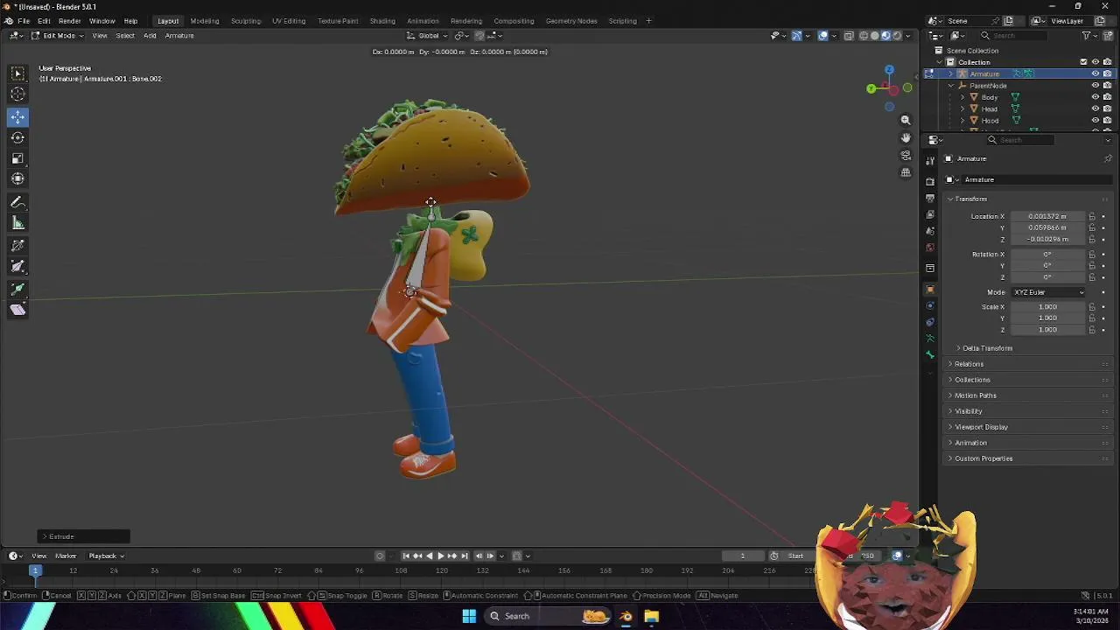Screen dimensions: 1120x630
Task: Expand the Body tree item arrow
Action: tap(963, 97)
